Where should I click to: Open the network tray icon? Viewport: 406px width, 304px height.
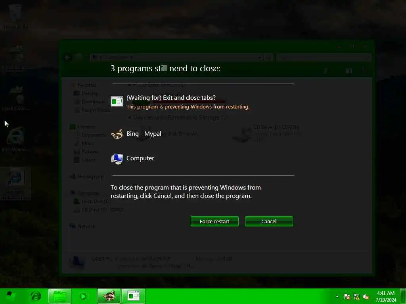[356, 297]
